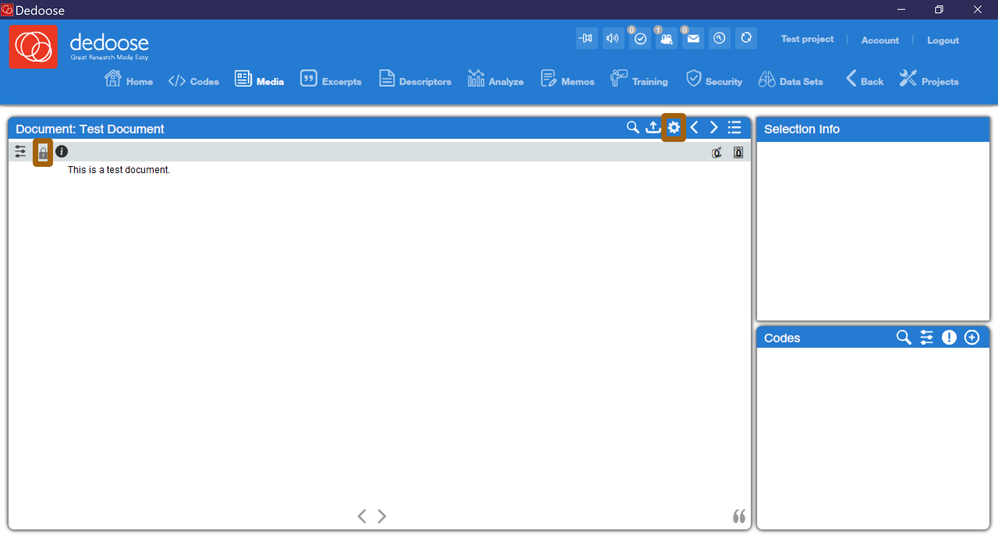Search within the document panel
The height and width of the screenshot is (538, 998).
tap(633, 127)
